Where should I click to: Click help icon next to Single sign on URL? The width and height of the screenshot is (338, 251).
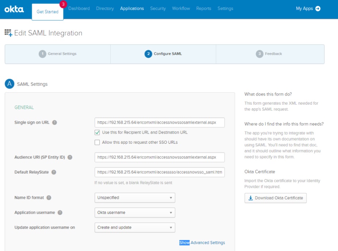point(54,123)
